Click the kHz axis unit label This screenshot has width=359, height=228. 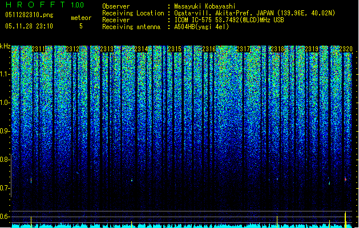click(5, 46)
